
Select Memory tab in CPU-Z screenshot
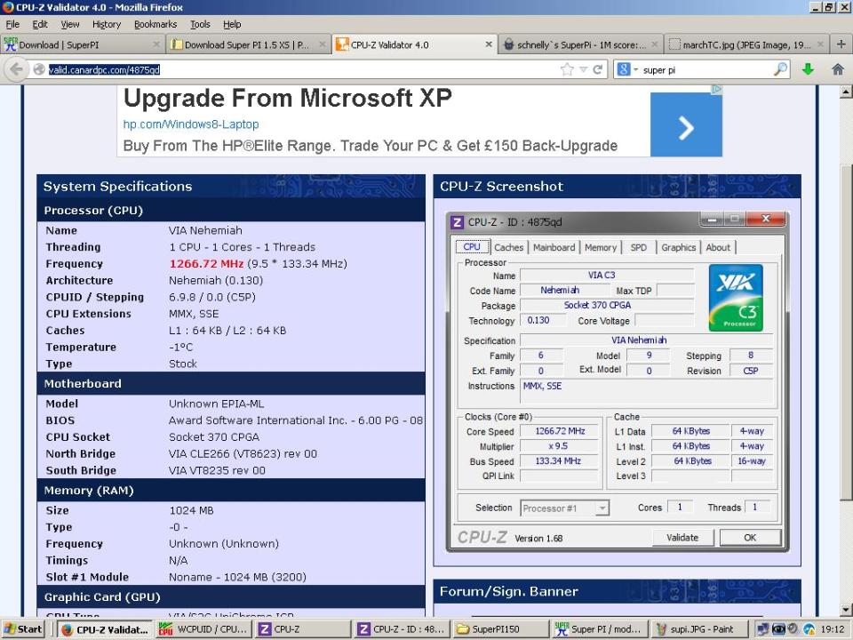[x=601, y=247]
